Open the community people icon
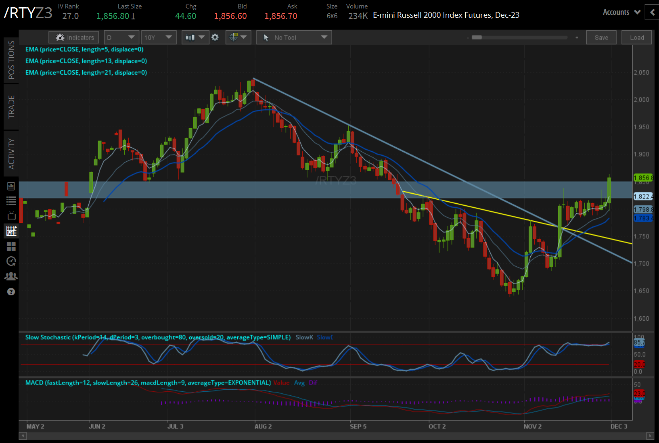This screenshot has height=443, width=659. coord(11,276)
